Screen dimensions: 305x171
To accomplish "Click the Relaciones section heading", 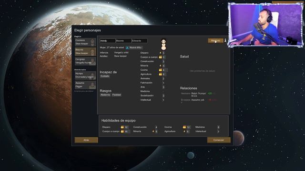I will (189, 88).
